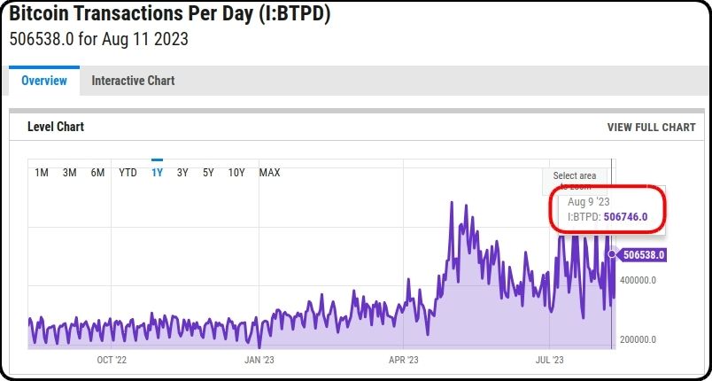
Task: Click the JAN '23 axis label
Action: [259, 360]
